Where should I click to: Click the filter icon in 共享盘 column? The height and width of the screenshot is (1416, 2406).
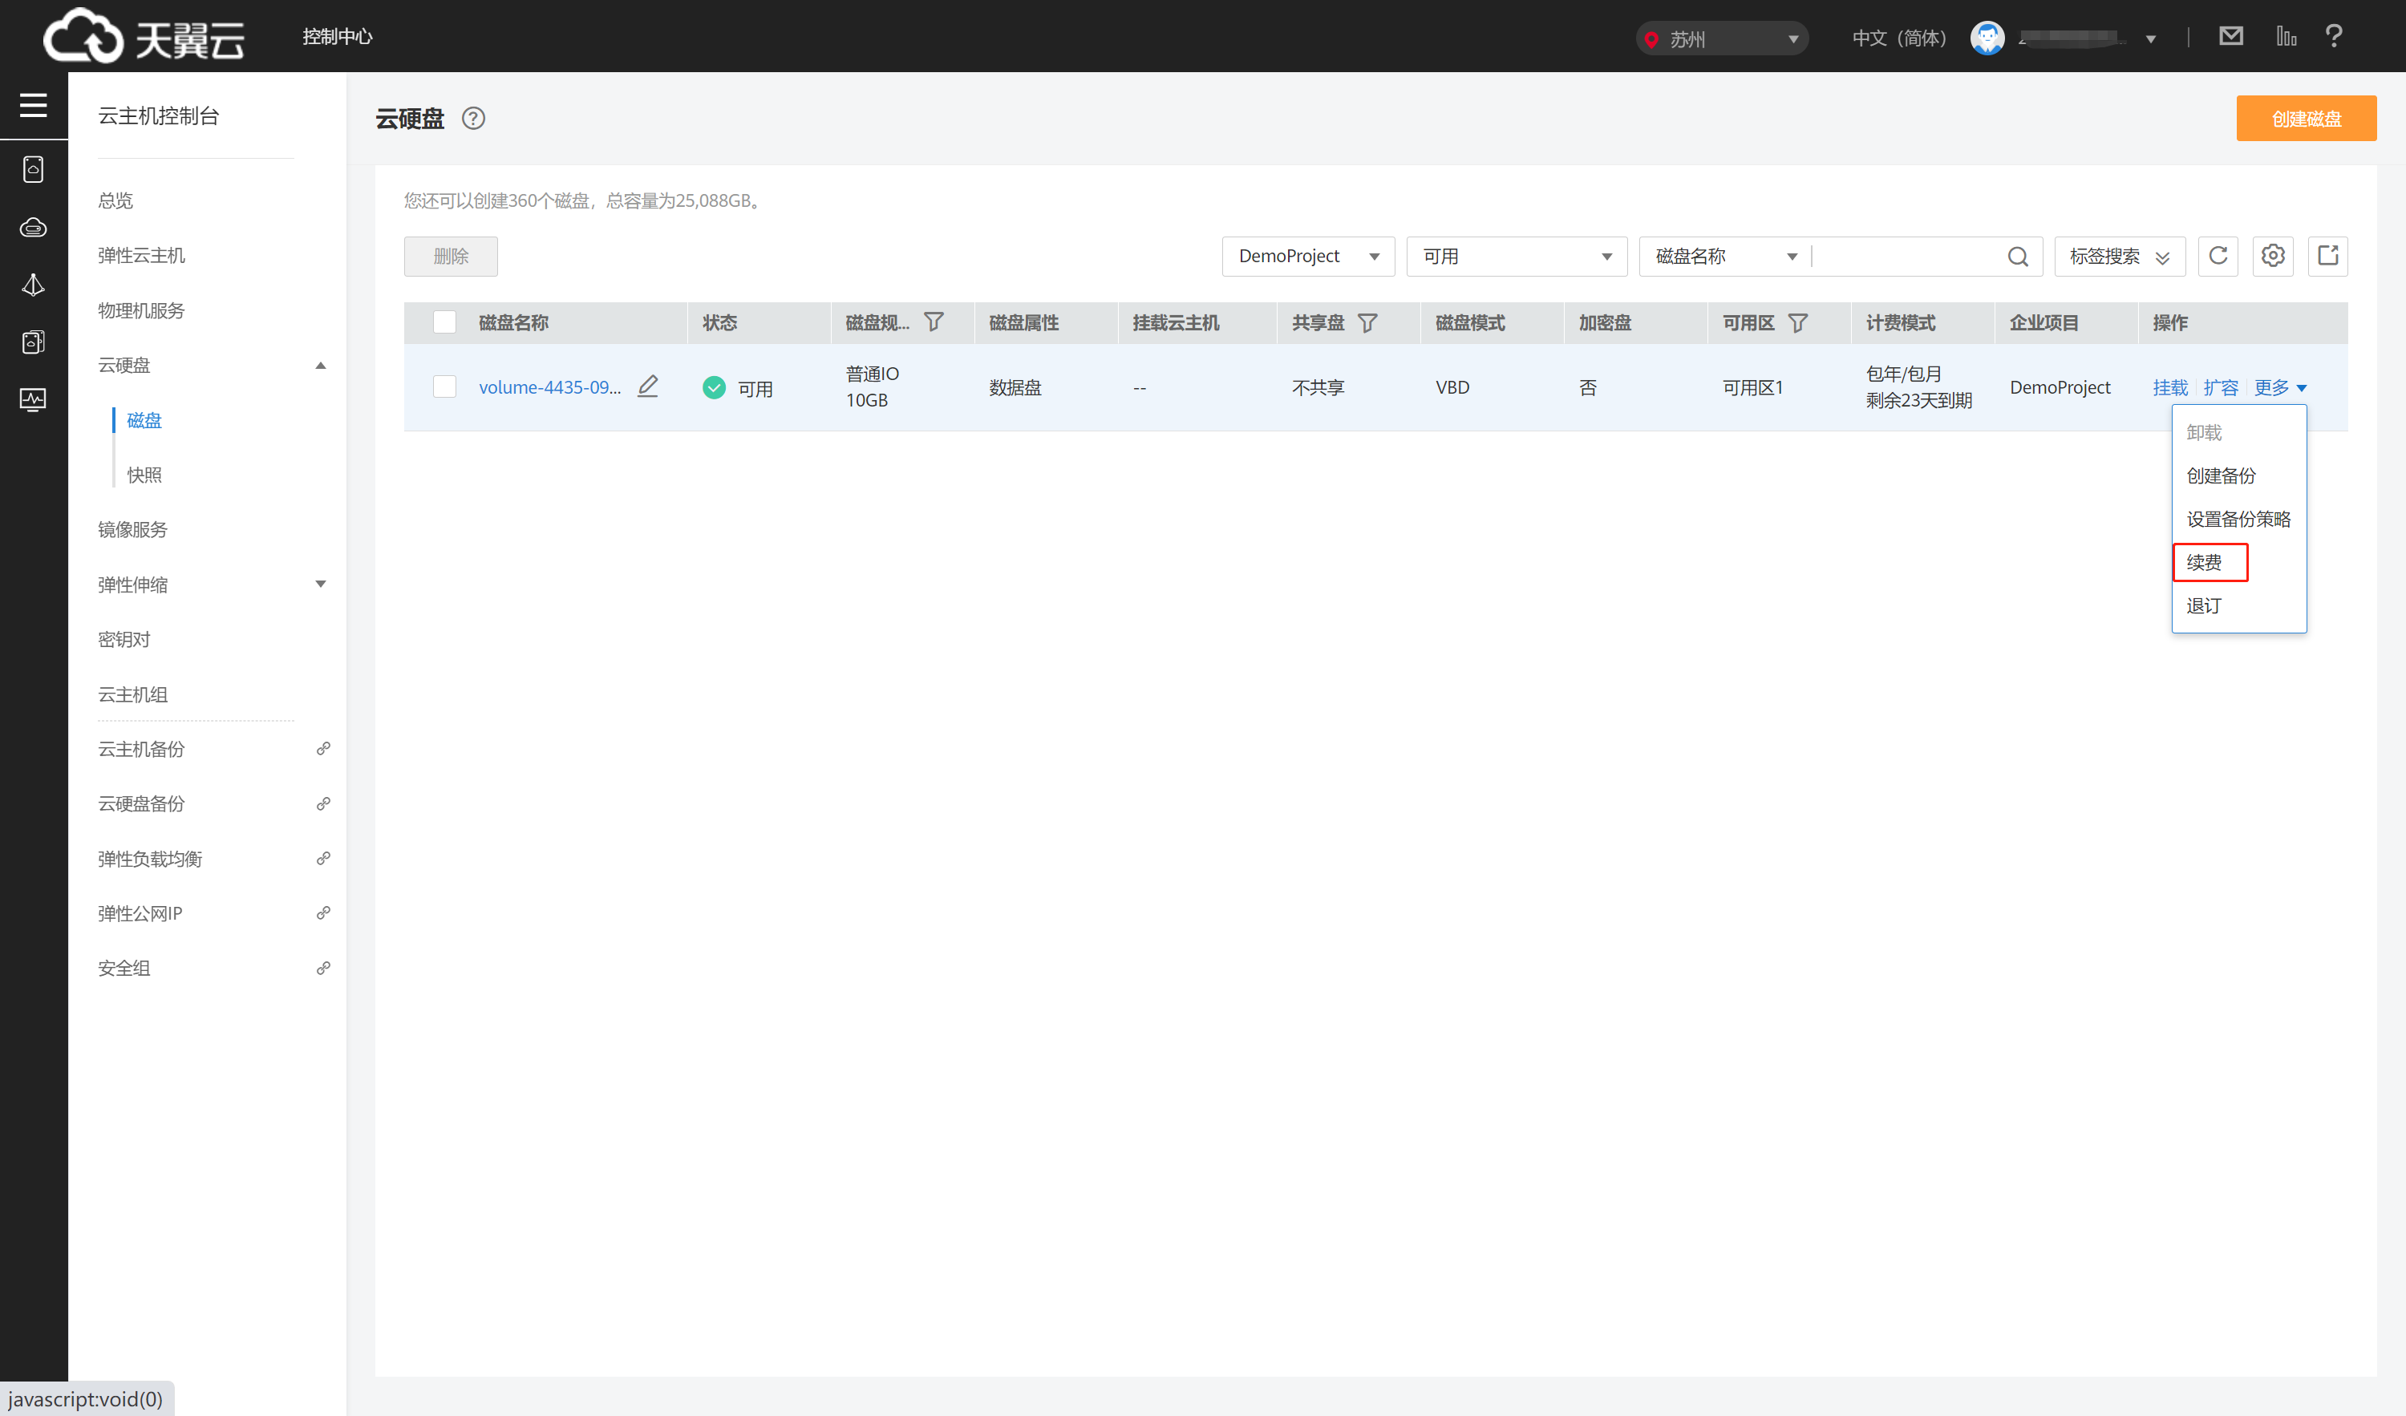point(1367,323)
